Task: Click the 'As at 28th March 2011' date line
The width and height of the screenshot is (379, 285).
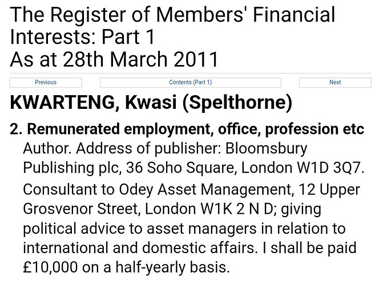Action: (x=114, y=58)
